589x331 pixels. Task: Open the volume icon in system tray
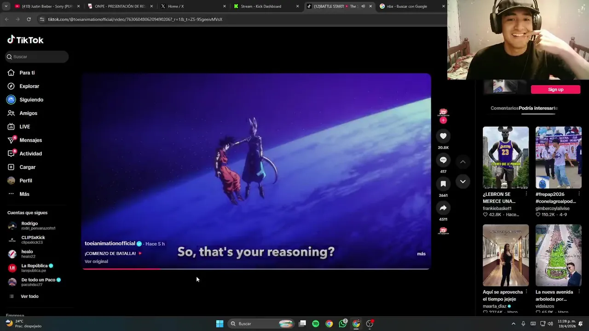[551, 324]
